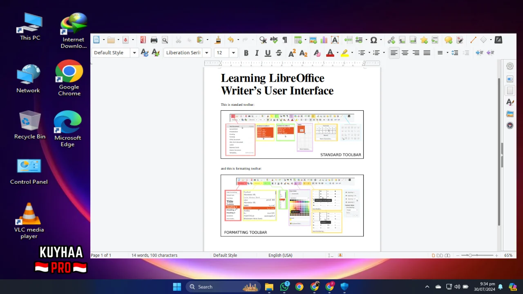Screen dimensions: 523x294
Task: Apply red font color
Action: (x=330, y=53)
